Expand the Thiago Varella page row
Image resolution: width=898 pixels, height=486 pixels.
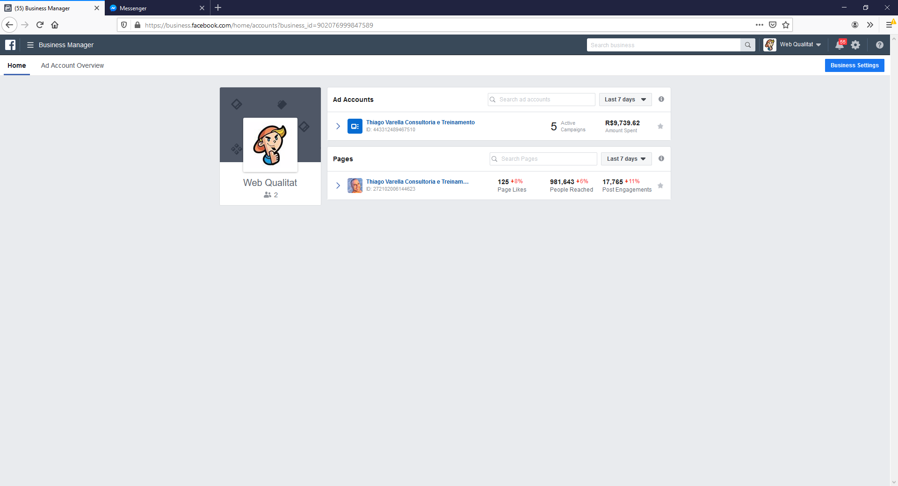[x=338, y=186]
